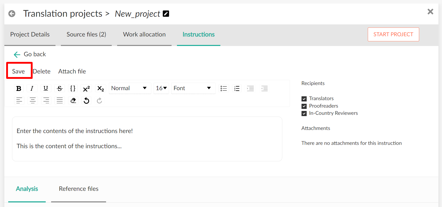Open Translation projects breadcrumb
442x207 pixels.
coord(63,14)
